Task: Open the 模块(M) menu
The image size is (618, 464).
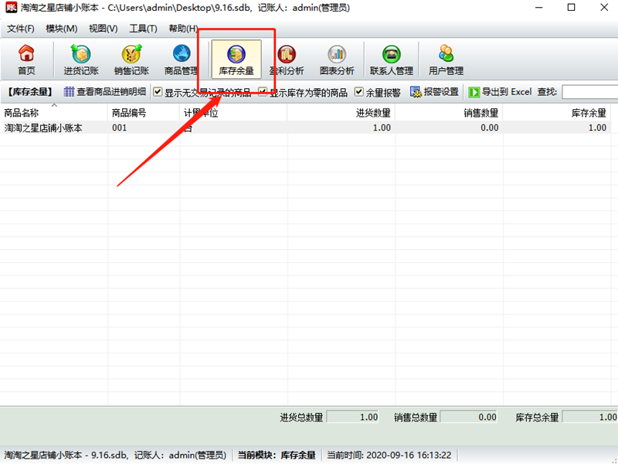Action: click(x=62, y=29)
